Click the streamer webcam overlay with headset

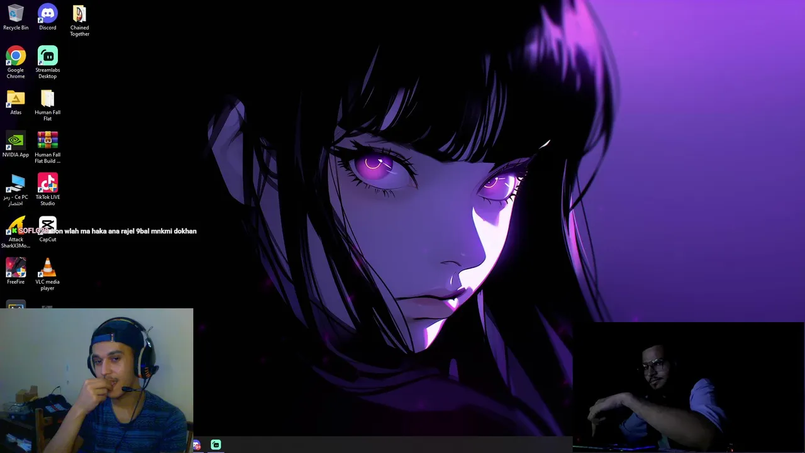click(x=97, y=380)
